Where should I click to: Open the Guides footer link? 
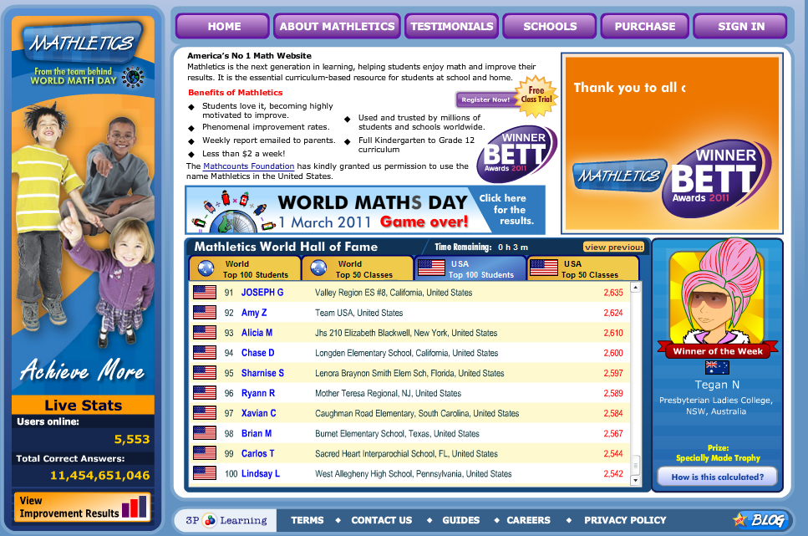pyautogui.click(x=460, y=520)
